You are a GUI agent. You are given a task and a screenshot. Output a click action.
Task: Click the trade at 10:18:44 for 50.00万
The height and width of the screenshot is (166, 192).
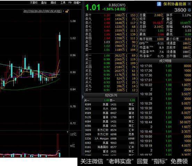[x=165, y=122]
